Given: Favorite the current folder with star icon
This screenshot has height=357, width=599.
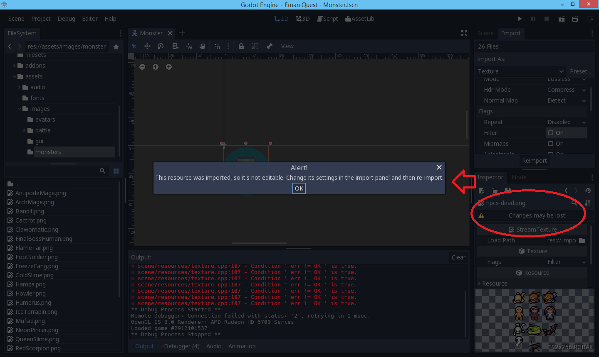Looking at the screenshot, I should click(116, 46).
